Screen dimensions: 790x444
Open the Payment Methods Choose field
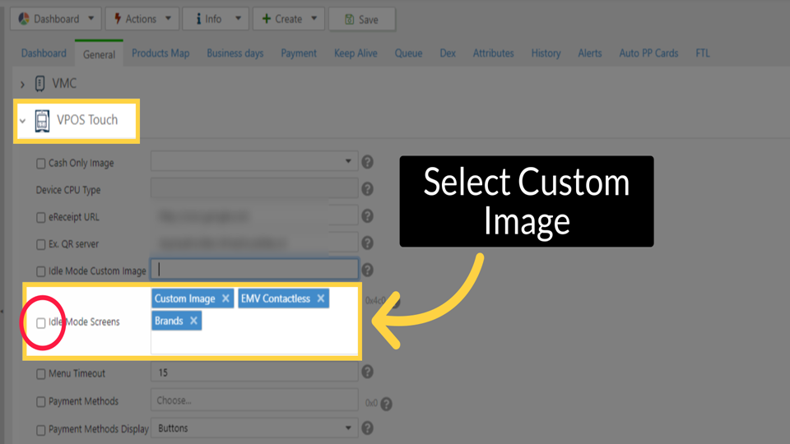click(x=254, y=400)
